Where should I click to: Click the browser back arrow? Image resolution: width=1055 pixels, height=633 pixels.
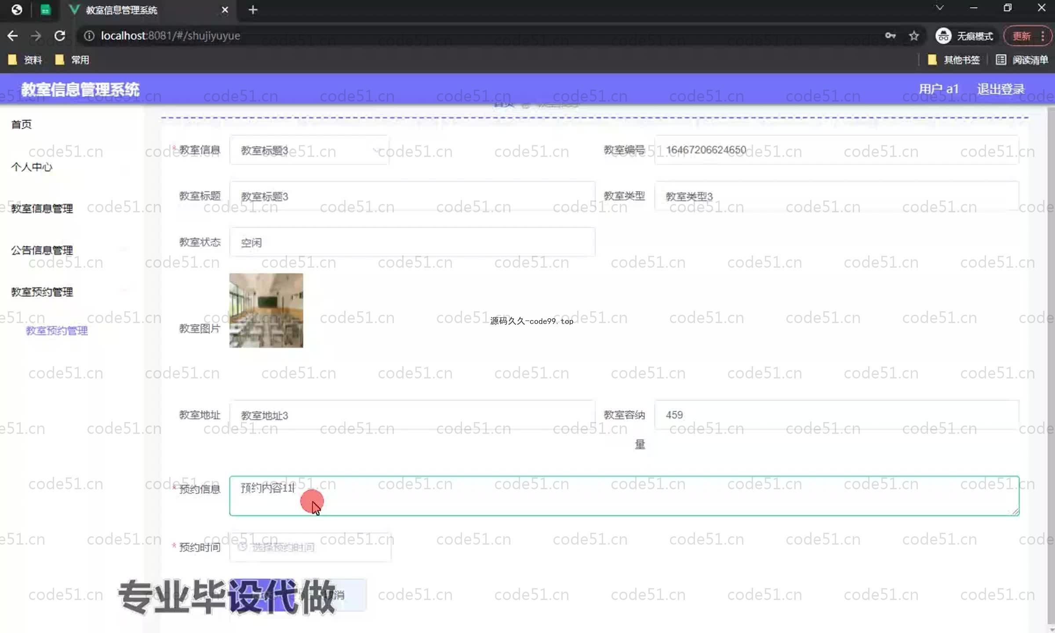[12, 36]
